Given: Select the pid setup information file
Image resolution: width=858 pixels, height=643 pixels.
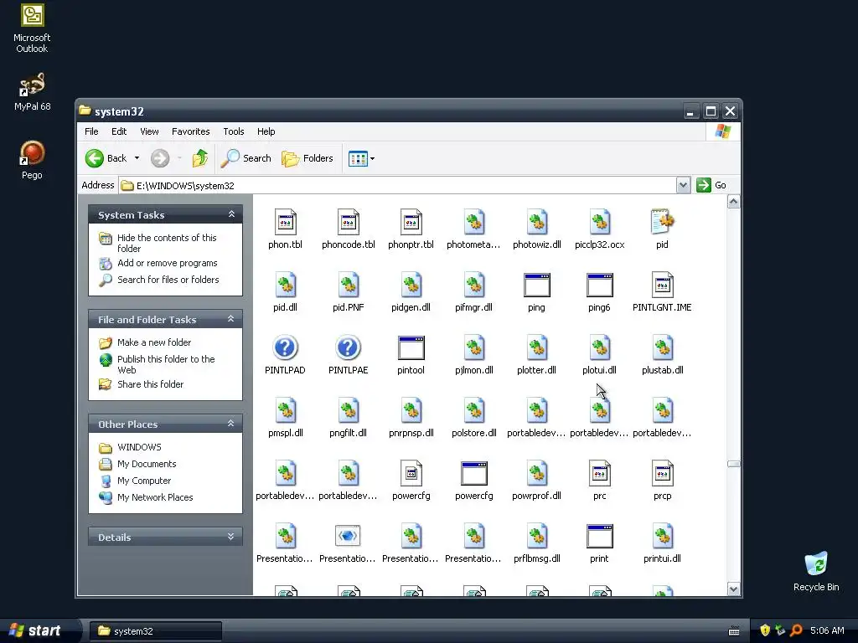Looking at the screenshot, I should point(662,229).
